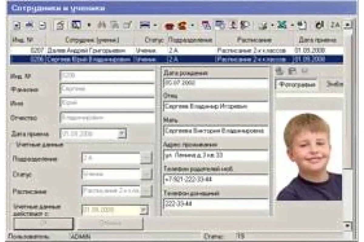Click the Адрес проживания input field

click(x=216, y=156)
